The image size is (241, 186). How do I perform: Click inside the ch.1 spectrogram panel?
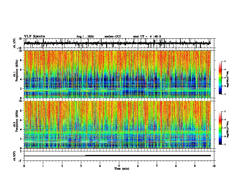[117, 74]
